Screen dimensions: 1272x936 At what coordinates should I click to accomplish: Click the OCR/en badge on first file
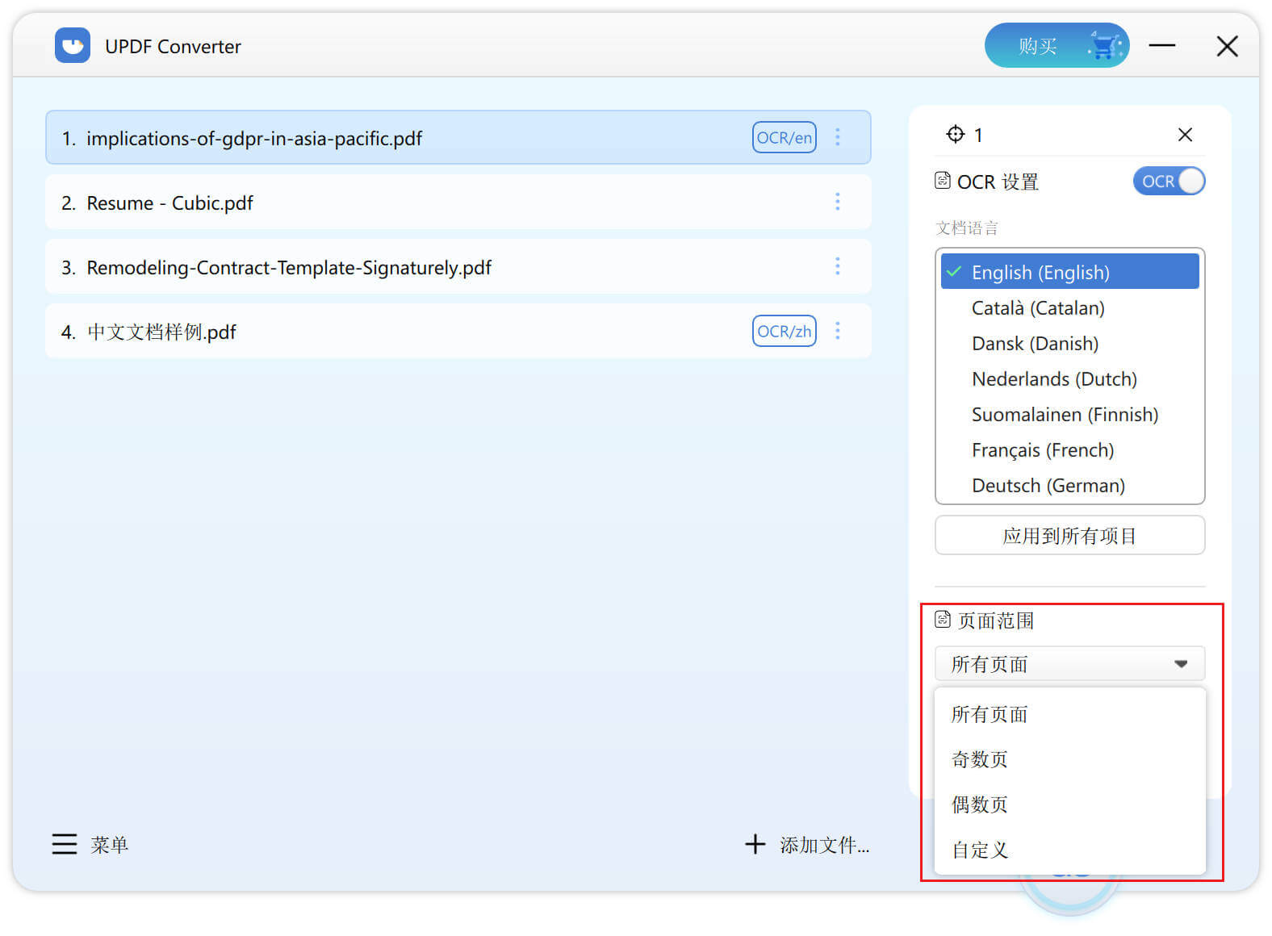tap(784, 137)
